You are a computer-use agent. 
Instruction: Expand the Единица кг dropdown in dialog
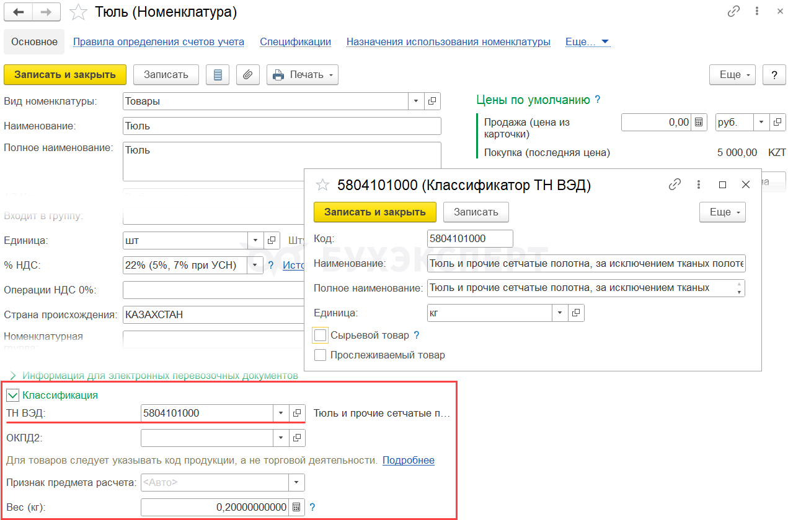[x=560, y=313]
